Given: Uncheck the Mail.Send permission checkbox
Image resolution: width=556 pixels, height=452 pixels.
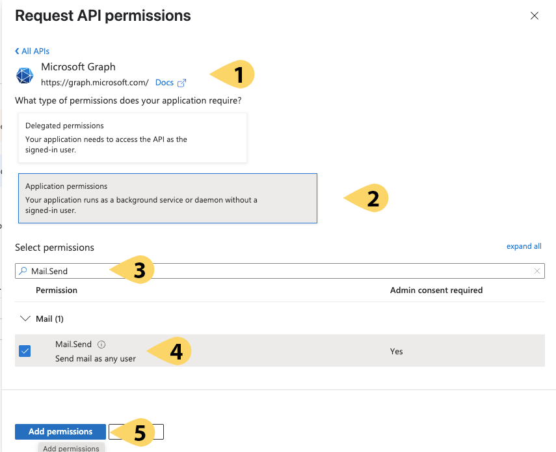Looking at the screenshot, I should tap(25, 351).
